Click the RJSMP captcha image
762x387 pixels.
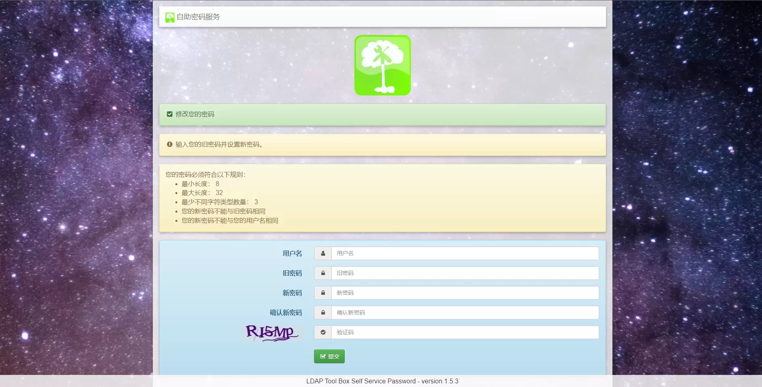pos(272,333)
